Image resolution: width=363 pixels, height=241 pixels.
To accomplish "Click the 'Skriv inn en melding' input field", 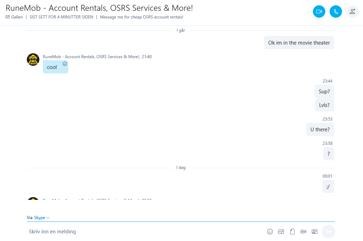I will point(146,232).
